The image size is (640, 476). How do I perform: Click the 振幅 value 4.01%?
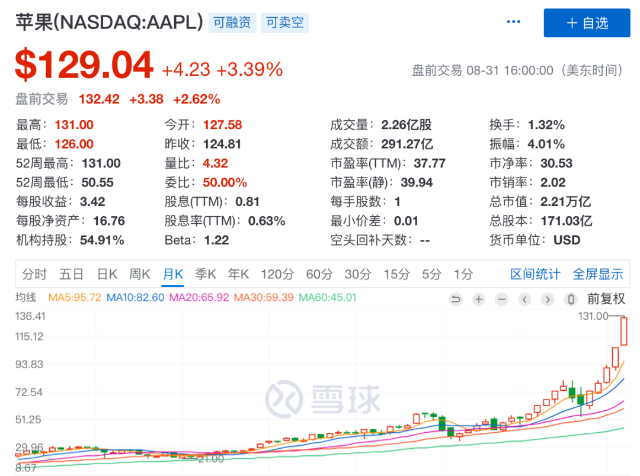coord(546,144)
